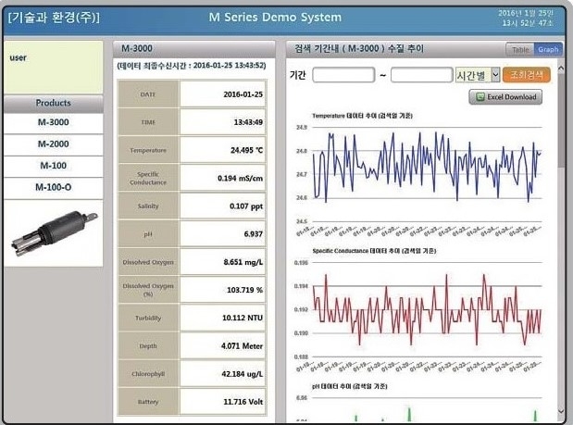Click the pH value row in data table
This screenshot has height=425, width=573.
[193, 234]
